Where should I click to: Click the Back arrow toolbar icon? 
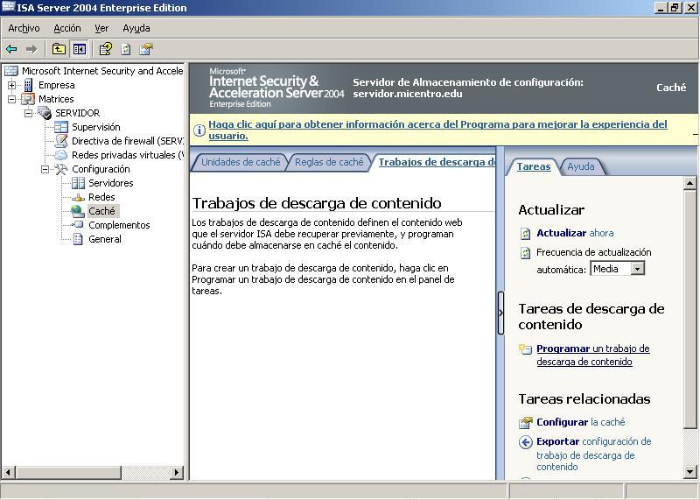click(11, 49)
